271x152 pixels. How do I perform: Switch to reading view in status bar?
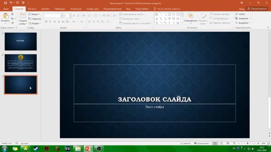(x=228, y=143)
